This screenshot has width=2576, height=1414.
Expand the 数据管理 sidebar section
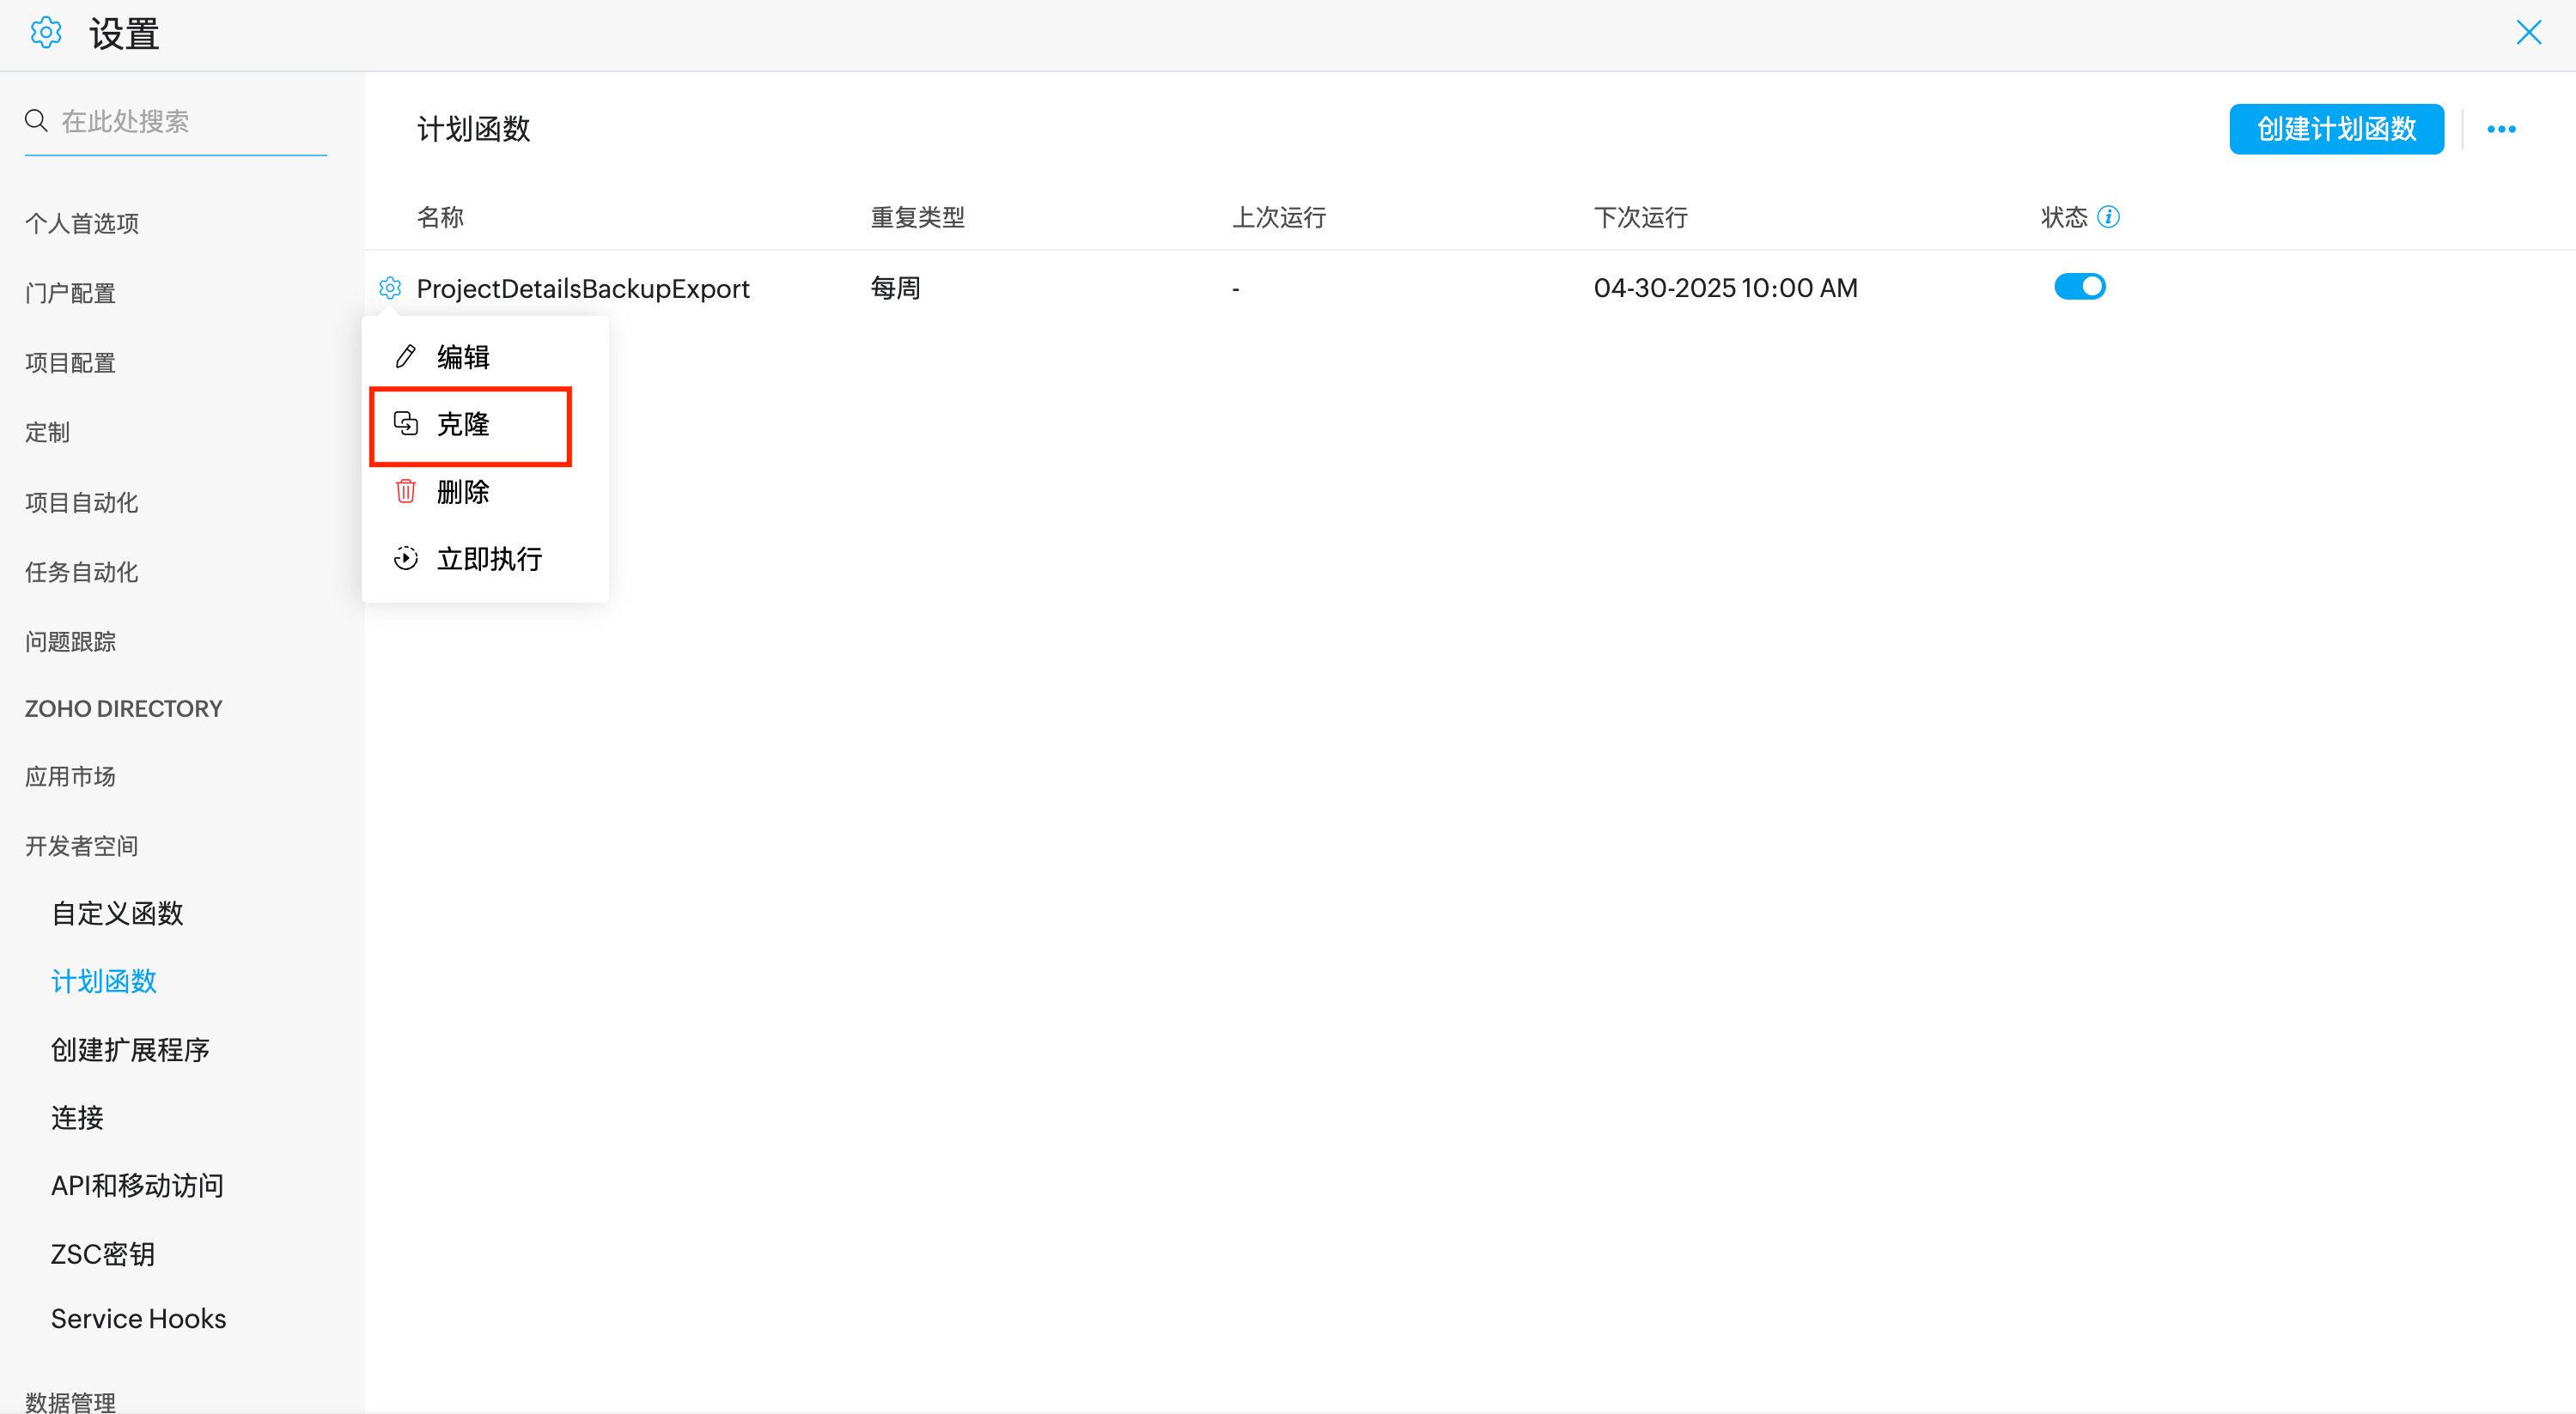[x=70, y=1401]
